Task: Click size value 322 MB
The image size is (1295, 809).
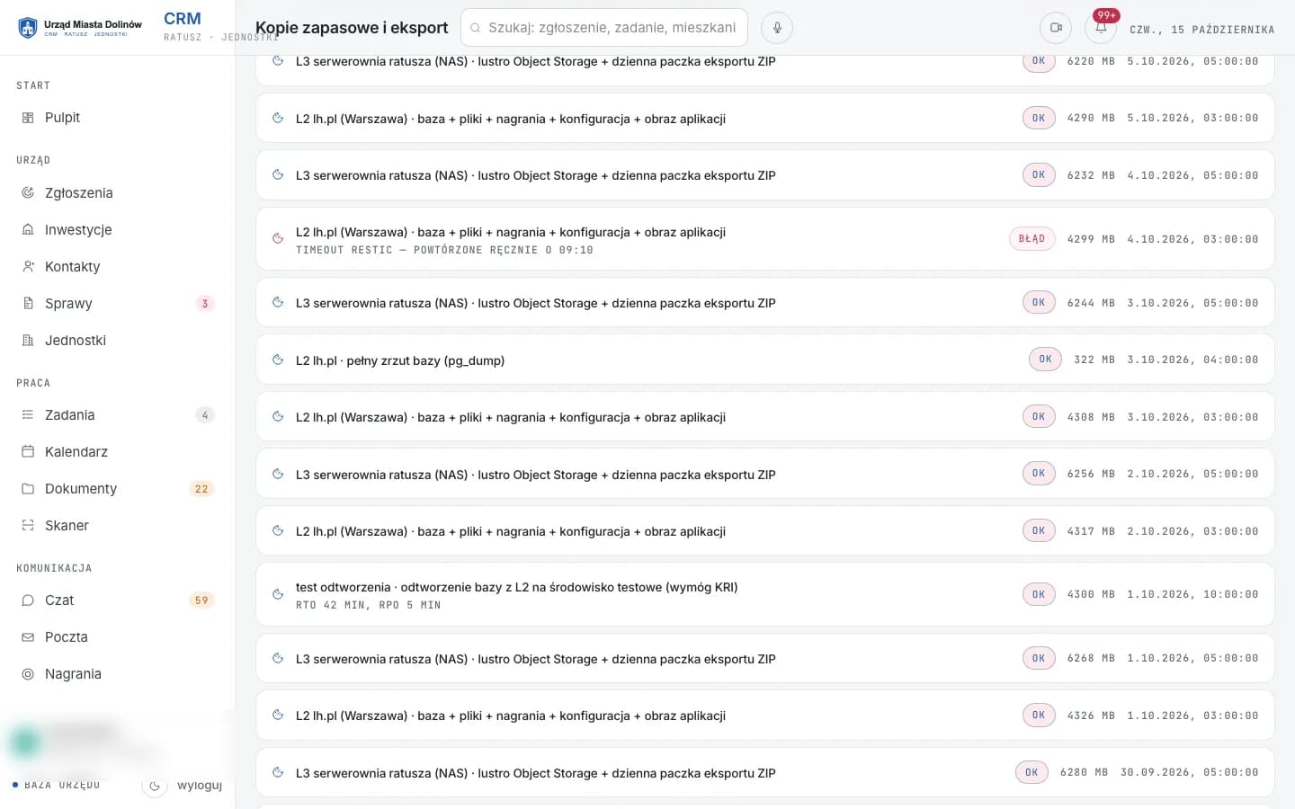Action: click(x=1094, y=360)
